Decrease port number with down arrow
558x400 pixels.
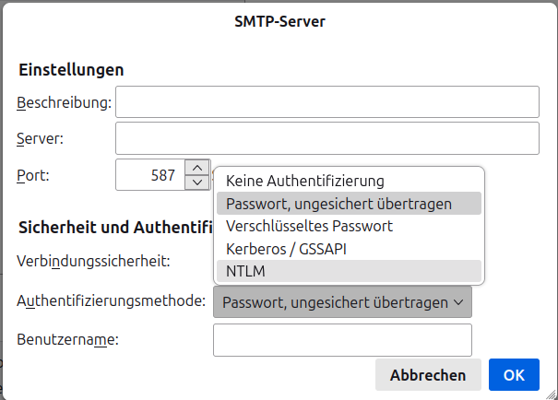pos(197,182)
